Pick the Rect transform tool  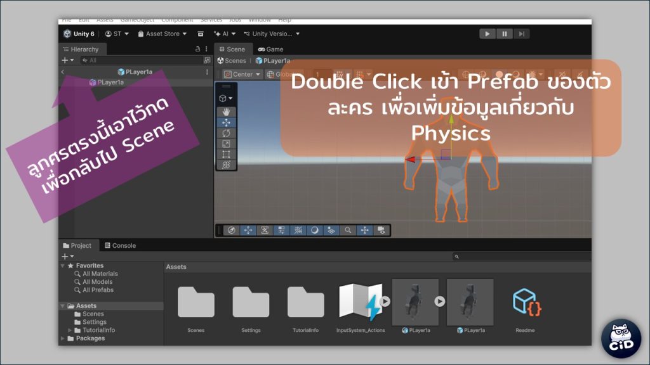[x=227, y=154]
